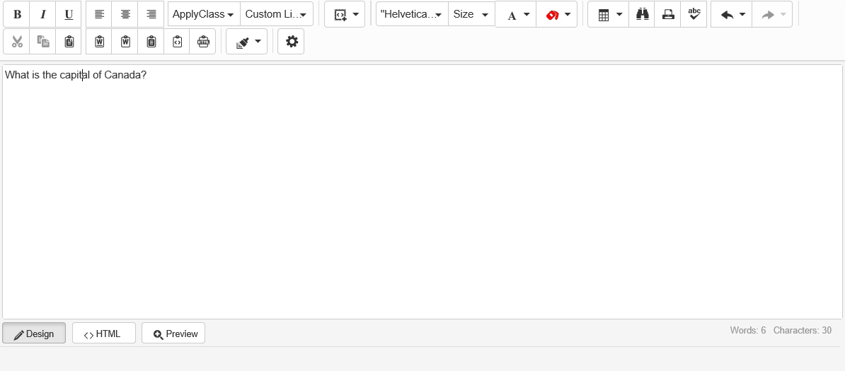Open the gear toolbar settings icon

click(x=291, y=42)
